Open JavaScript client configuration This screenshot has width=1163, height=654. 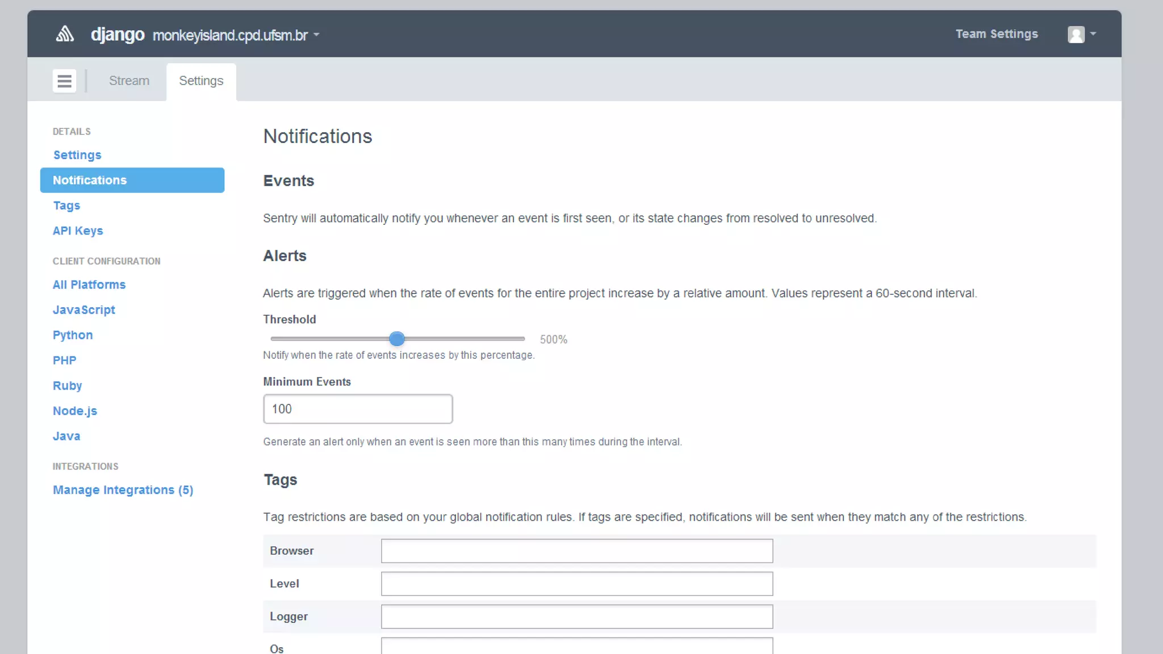click(84, 310)
